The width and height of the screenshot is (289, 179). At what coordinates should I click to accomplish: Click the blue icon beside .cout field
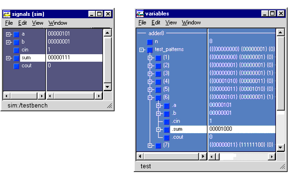(x=166, y=137)
